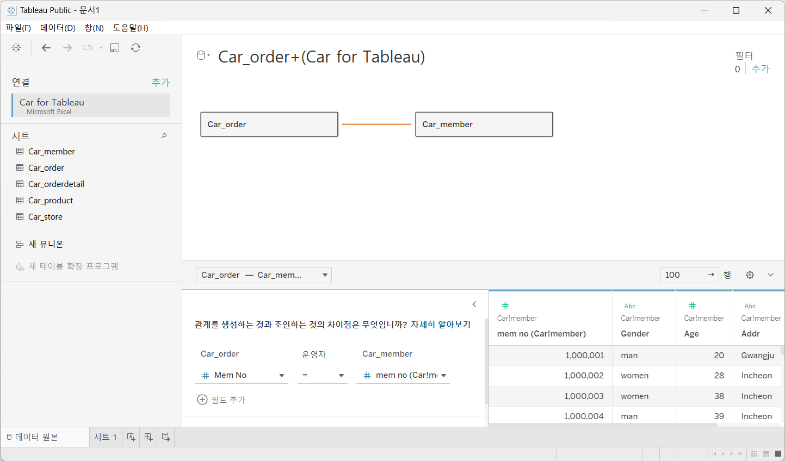Viewport: 785px width, 461px height.
Task: Open 창(N) menu
Action: 94,28
